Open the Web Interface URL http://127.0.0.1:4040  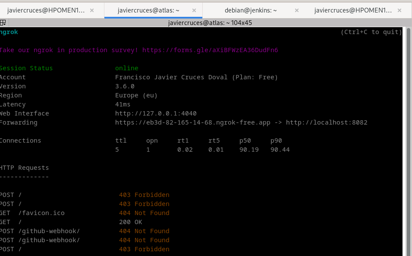click(156, 113)
